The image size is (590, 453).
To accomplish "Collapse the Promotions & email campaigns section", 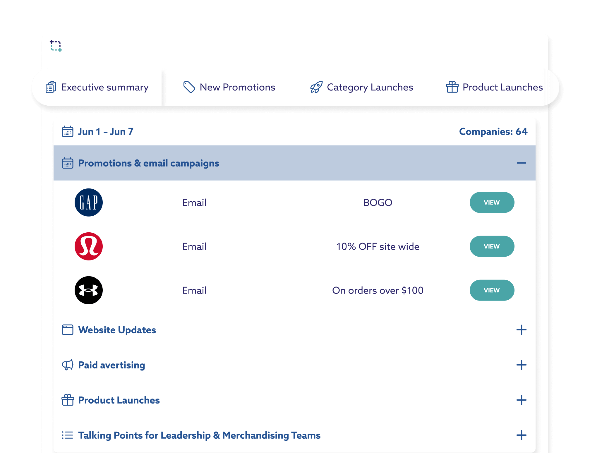I will coord(521,163).
